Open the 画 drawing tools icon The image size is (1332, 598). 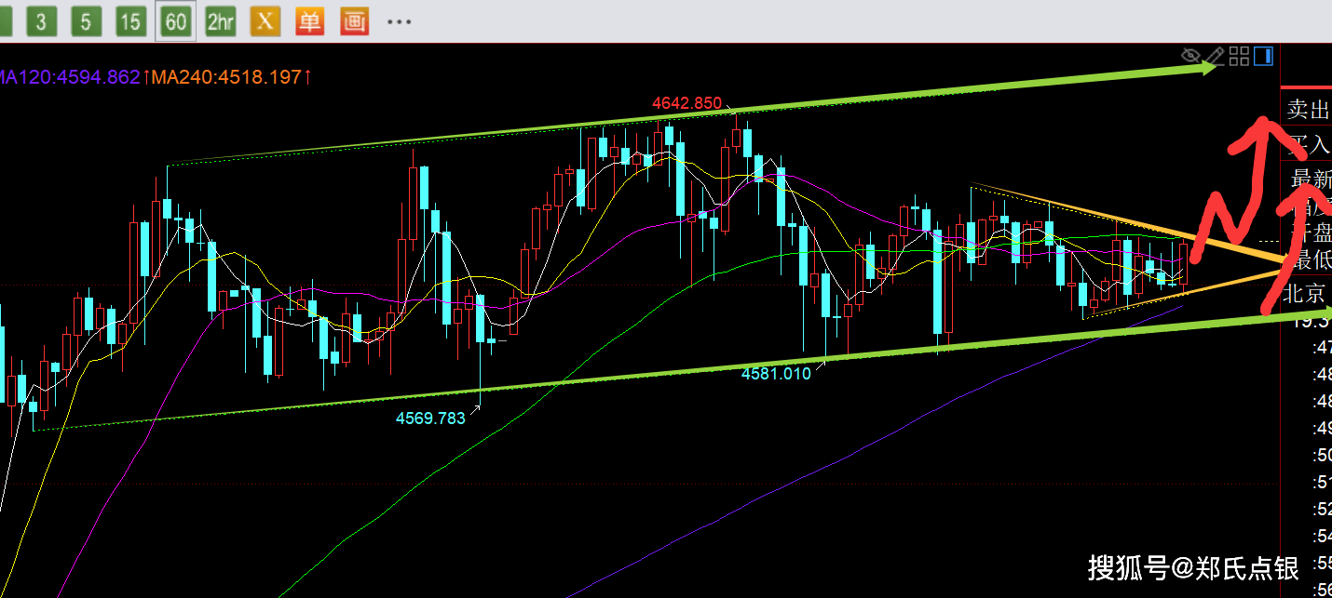pos(354,21)
